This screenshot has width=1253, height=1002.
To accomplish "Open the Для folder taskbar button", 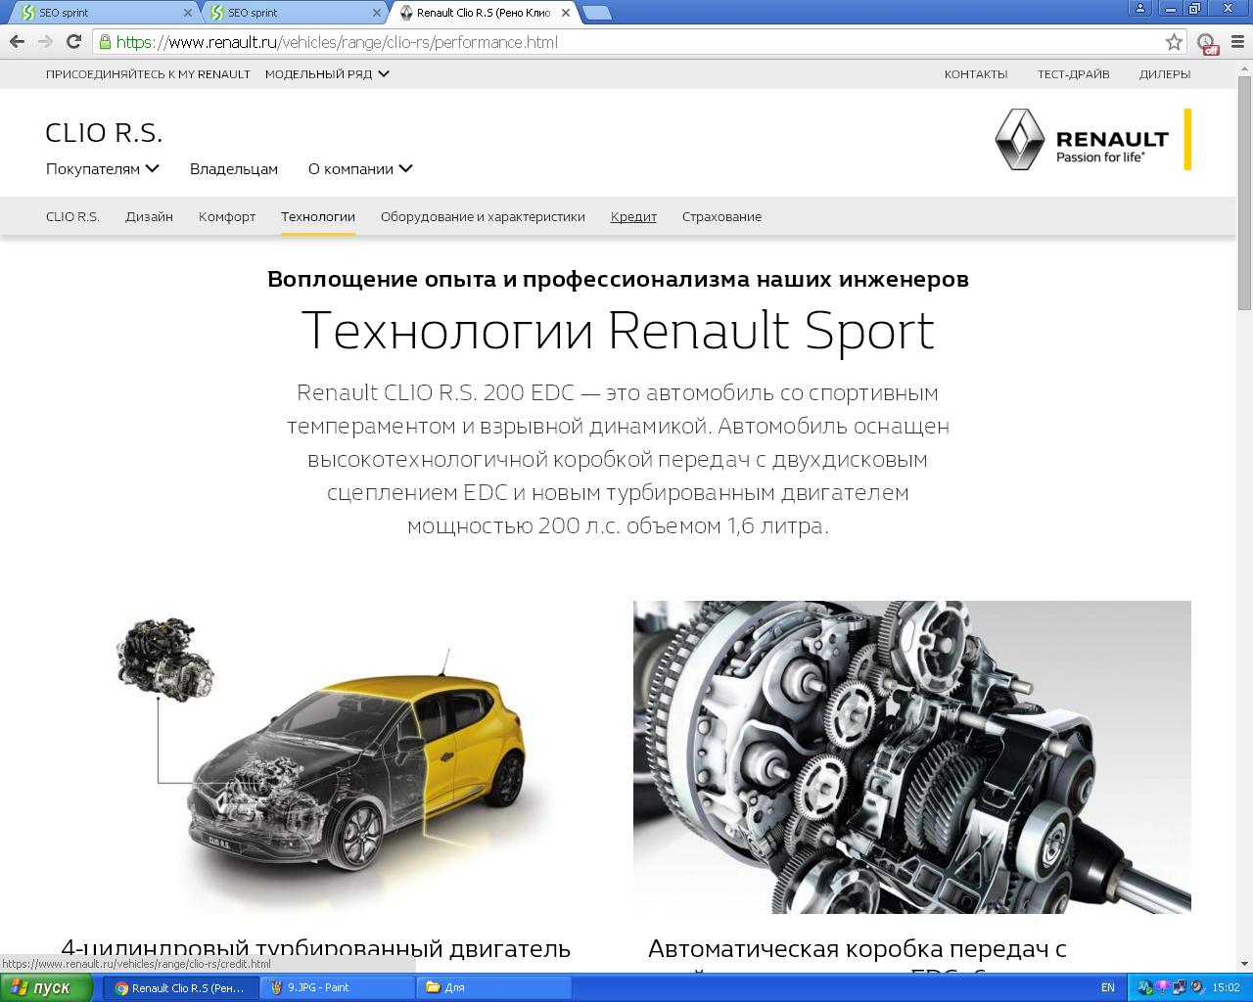I will [x=494, y=987].
